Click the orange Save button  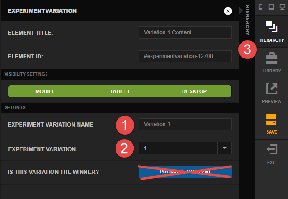[272, 124]
